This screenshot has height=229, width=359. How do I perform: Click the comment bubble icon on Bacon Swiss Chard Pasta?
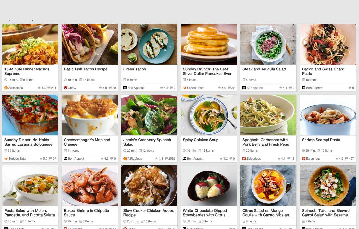click(x=350, y=88)
